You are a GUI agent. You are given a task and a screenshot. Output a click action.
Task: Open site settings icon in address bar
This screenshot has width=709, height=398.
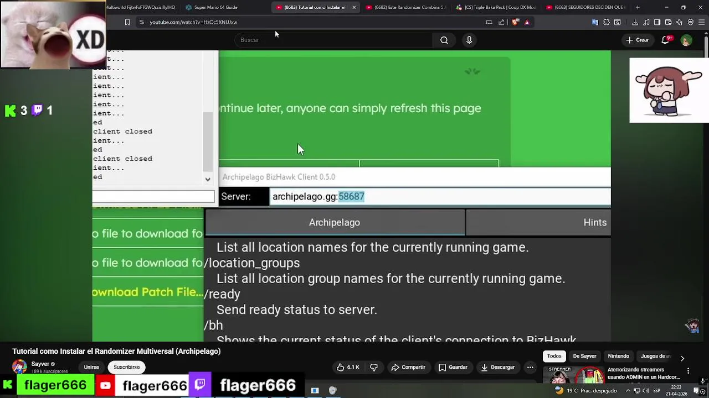point(142,22)
